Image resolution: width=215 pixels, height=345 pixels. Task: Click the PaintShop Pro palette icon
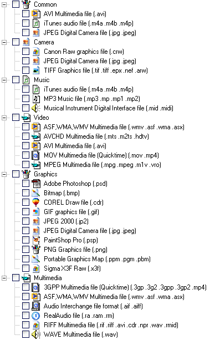click(36, 240)
